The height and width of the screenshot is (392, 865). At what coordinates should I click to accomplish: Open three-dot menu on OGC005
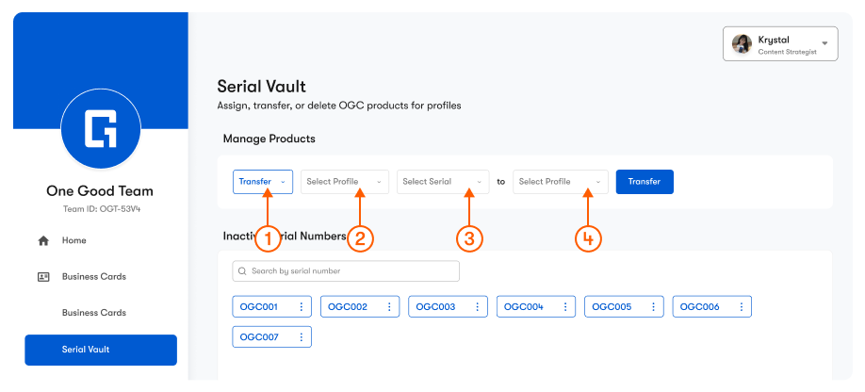pyautogui.click(x=654, y=307)
